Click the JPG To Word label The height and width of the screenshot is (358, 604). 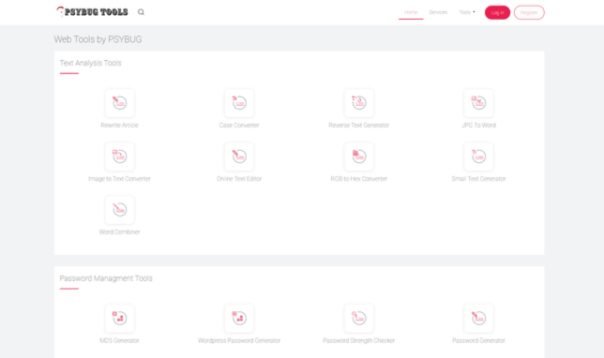[479, 125]
